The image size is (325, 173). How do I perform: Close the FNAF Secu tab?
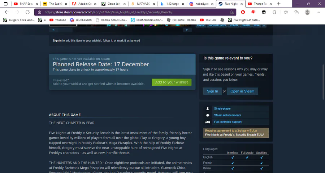37,4
